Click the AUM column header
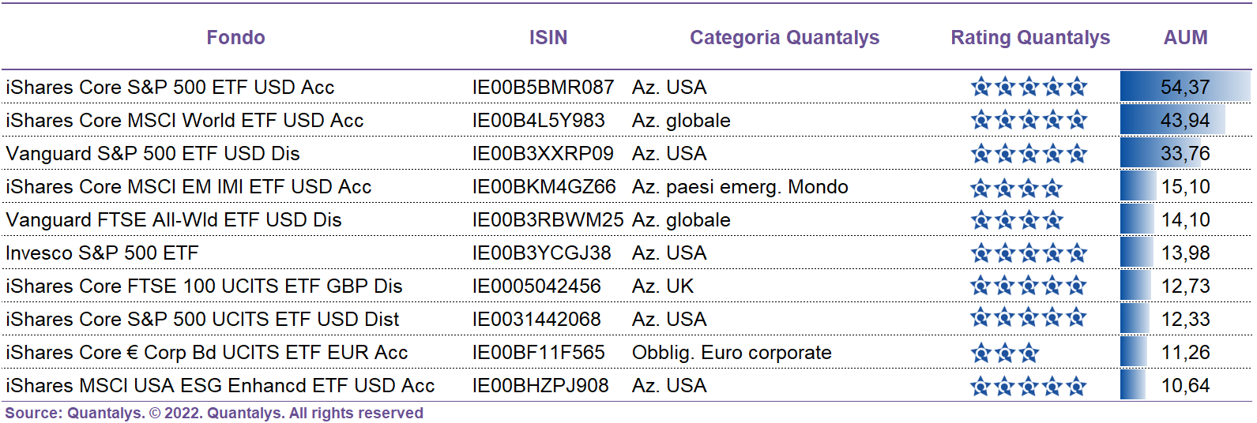Screen dimensions: 1257x423 click(x=1185, y=38)
